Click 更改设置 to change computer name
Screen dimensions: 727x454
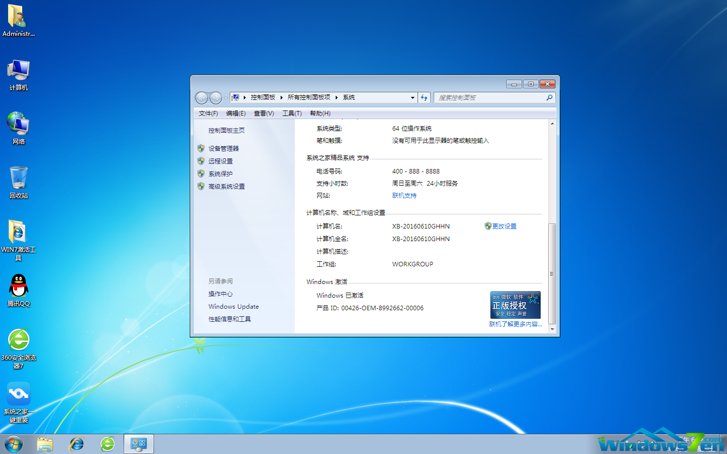(x=504, y=226)
